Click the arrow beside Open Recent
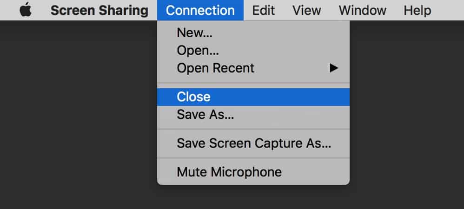Viewport: 464px width, 209px height. click(333, 68)
